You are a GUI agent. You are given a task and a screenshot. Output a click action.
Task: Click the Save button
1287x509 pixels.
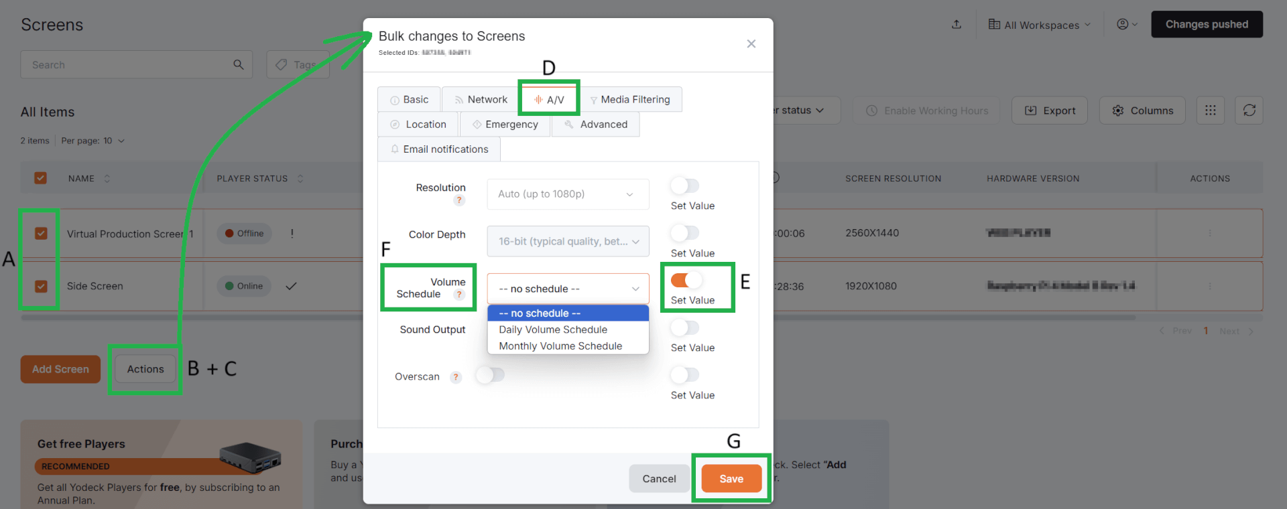point(731,479)
